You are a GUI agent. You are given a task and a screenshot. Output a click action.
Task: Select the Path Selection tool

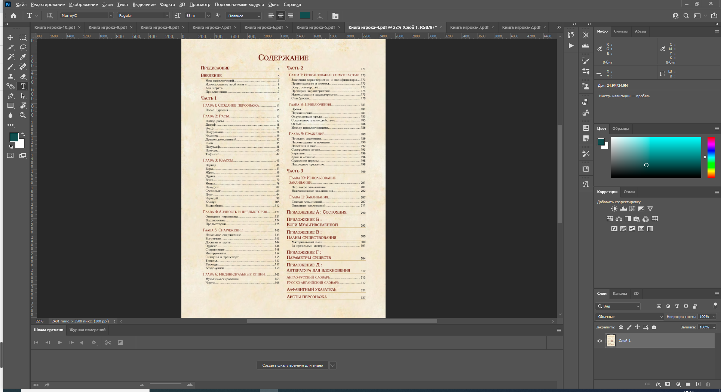(23, 96)
